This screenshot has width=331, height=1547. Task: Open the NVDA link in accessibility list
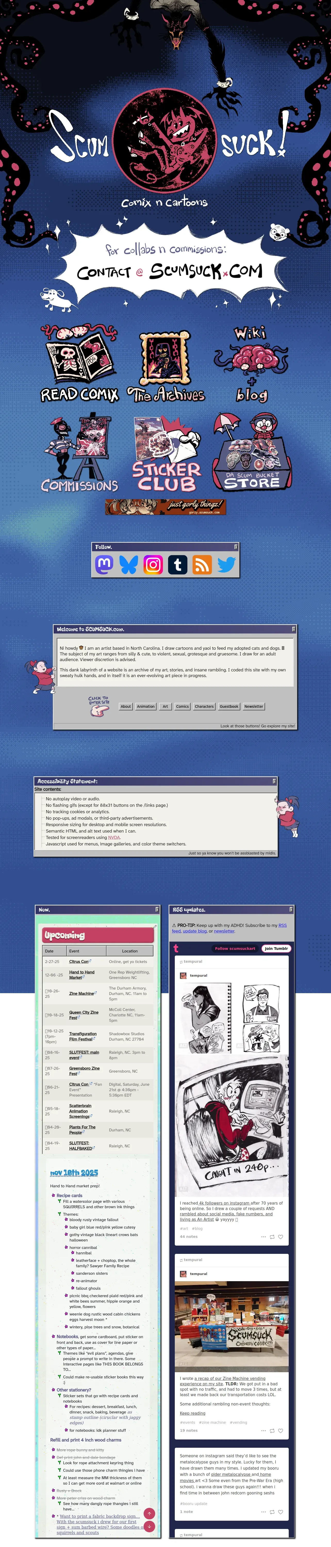tap(114, 837)
